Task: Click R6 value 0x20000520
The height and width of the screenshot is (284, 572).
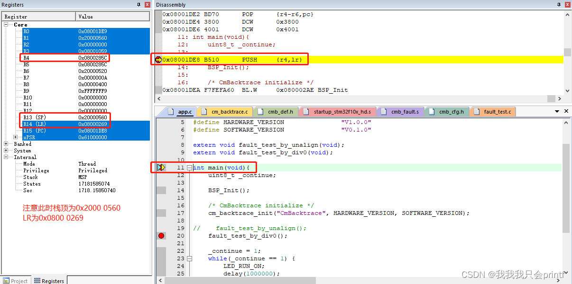Action: pos(92,71)
